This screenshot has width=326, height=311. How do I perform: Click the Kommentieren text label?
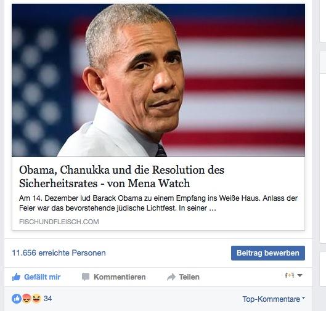(120, 277)
